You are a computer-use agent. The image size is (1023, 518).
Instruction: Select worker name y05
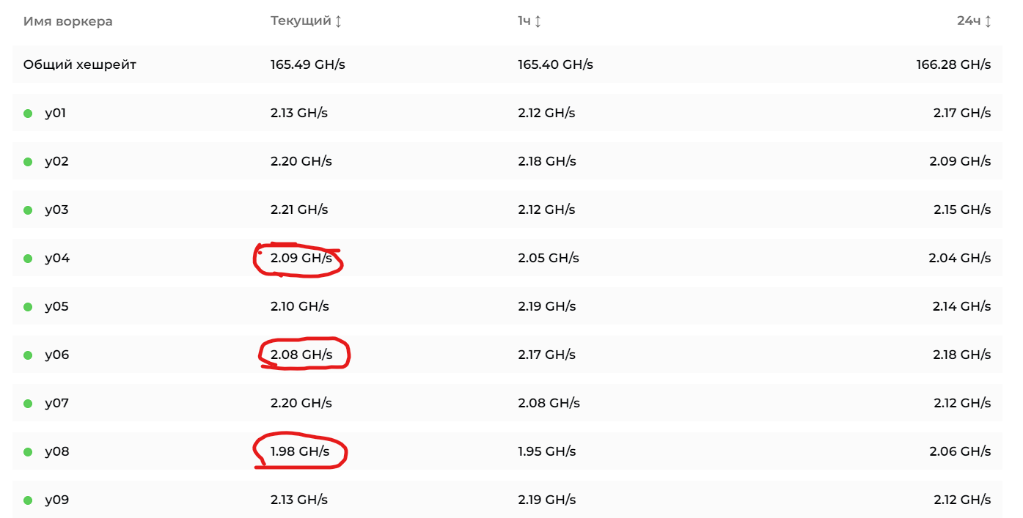56,306
